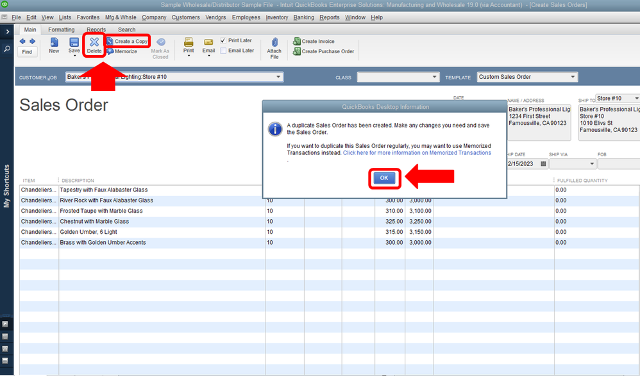640x376 pixels.
Task: Select Golden Umber, 6 Light description
Action: 88,232
